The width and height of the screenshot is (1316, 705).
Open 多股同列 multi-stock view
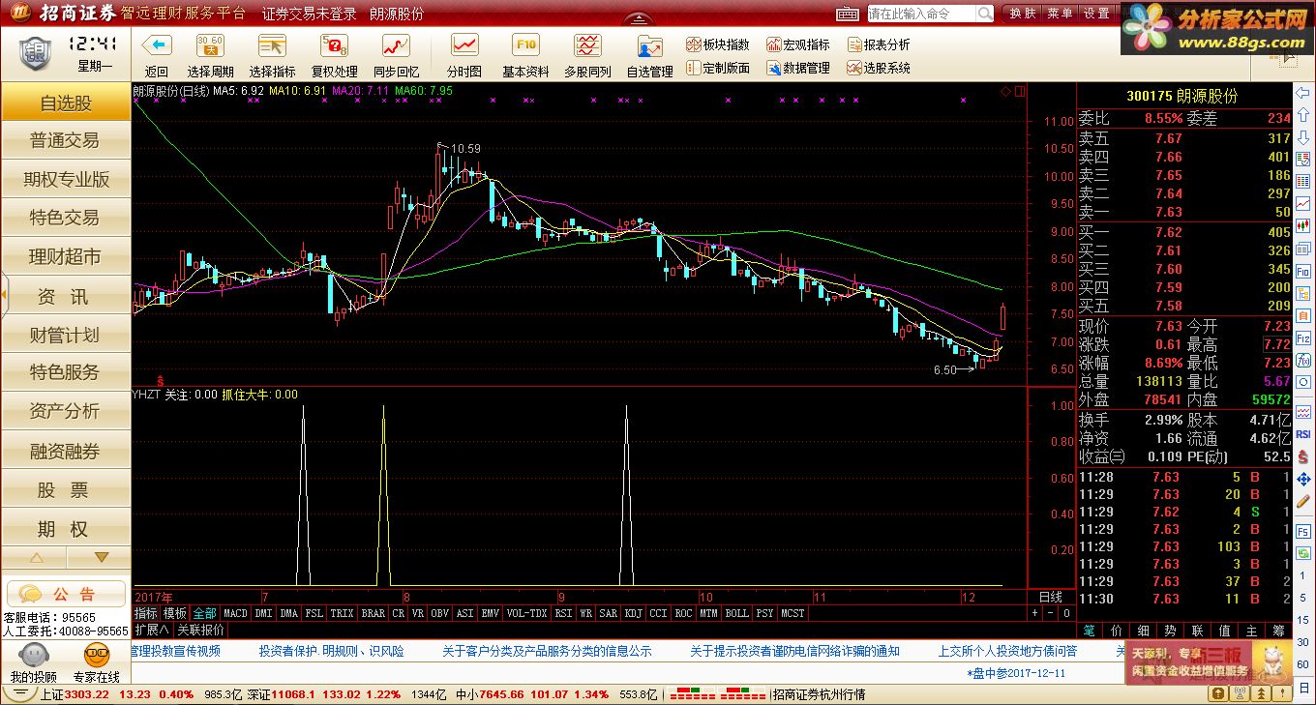pos(587,57)
